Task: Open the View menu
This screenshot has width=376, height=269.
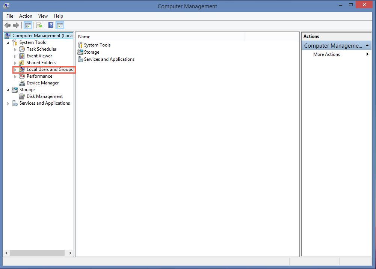Action: [43, 16]
